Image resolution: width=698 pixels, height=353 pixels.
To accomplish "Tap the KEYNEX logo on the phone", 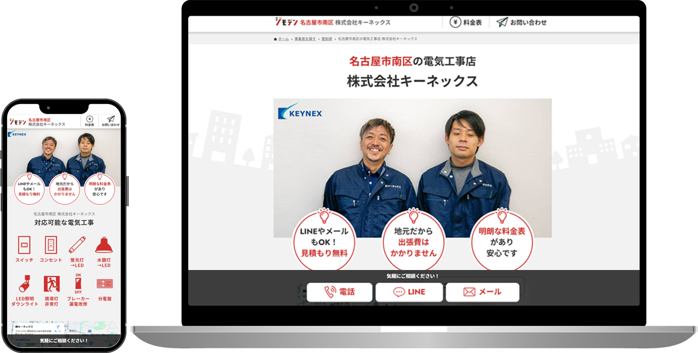I will pyautogui.click(x=17, y=134).
